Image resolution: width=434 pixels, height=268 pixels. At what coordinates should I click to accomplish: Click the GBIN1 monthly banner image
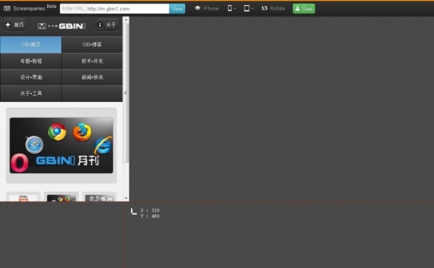pyautogui.click(x=61, y=146)
